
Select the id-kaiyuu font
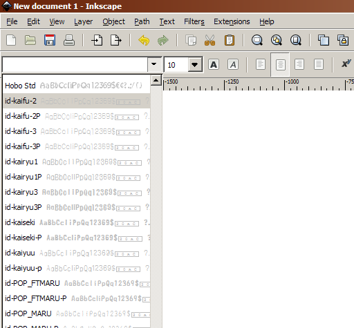click(77, 253)
